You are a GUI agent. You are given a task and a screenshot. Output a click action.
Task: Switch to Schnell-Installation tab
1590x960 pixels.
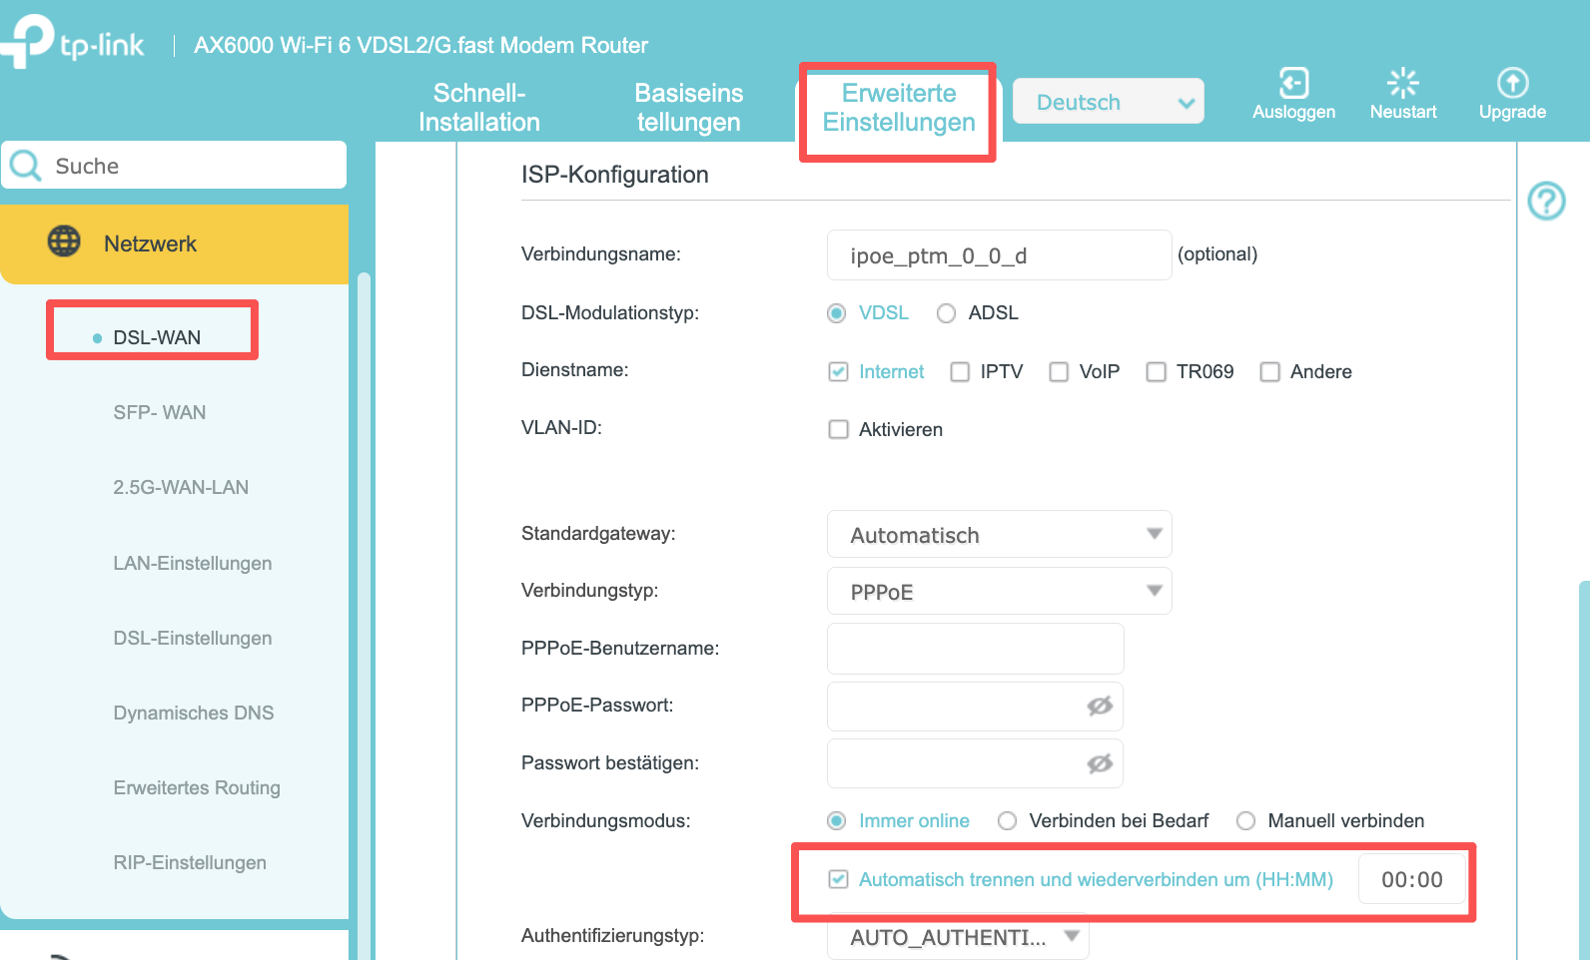tap(479, 108)
